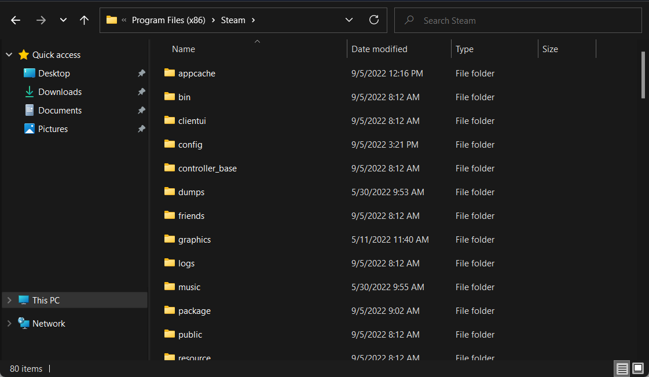
Task: Click the resource folder name
Action: (x=195, y=357)
